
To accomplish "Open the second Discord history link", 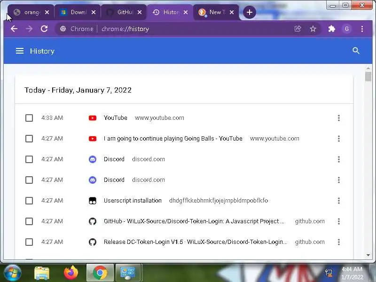I will (x=114, y=180).
